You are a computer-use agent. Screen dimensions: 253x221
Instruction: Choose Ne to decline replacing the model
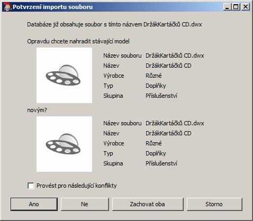85,204
